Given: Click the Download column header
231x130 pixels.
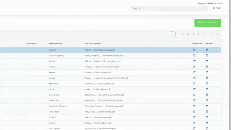Looking at the screenshot, I should pyautogui.click(x=197, y=44).
